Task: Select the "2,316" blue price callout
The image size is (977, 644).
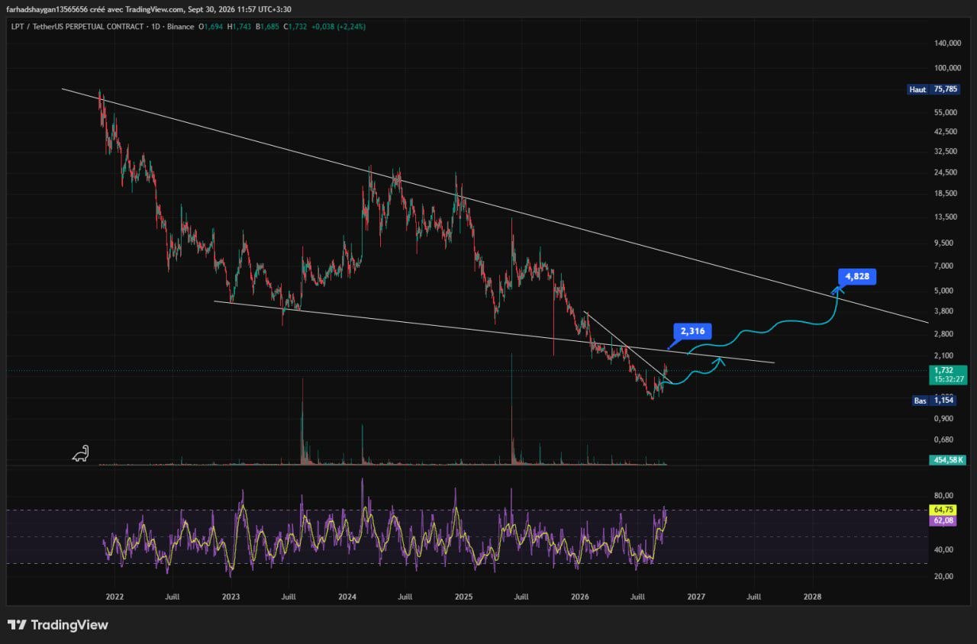Action: (692, 331)
